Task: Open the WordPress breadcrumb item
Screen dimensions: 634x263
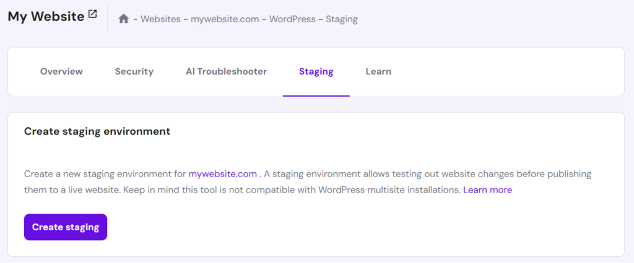Action: pos(294,19)
